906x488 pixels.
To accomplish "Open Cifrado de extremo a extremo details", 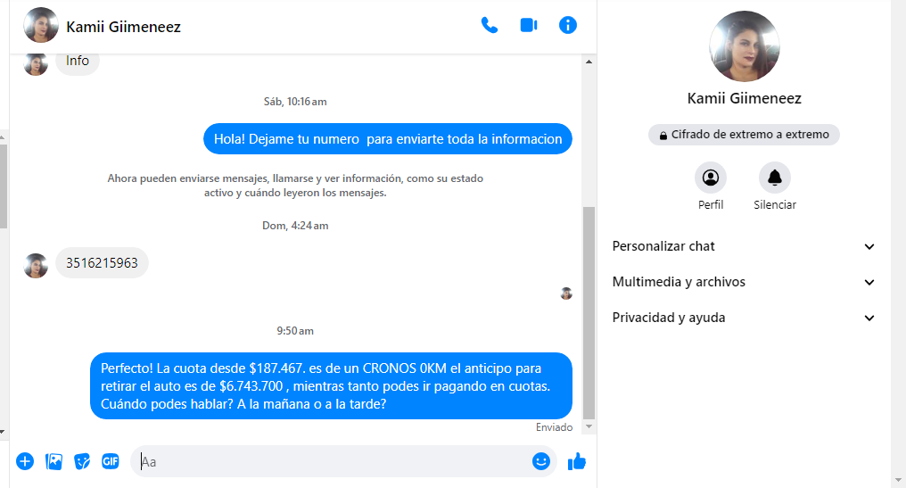I will 744,135.
